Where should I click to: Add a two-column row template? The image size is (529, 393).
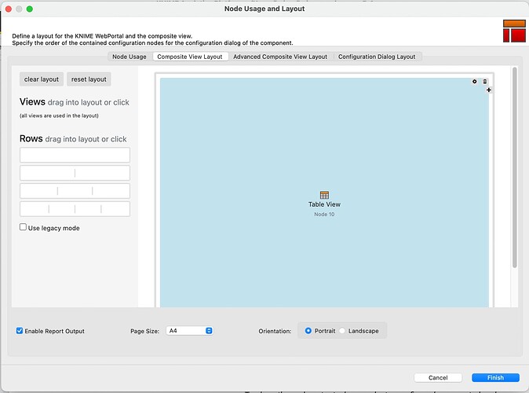75,173
